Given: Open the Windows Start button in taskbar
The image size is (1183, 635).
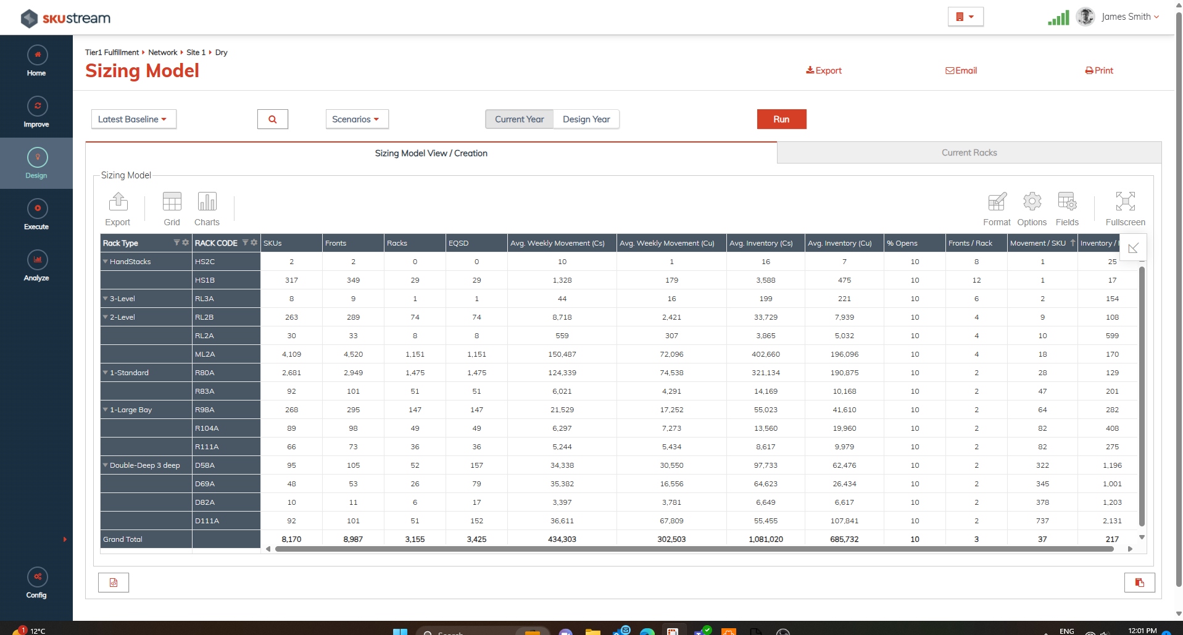Looking at the screenshot, I should pos(400,631).
